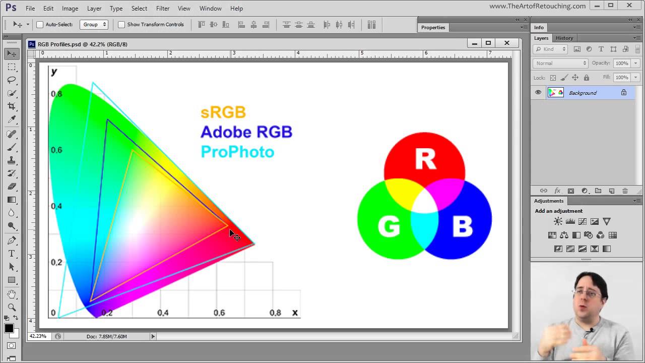Expand the status bar info arrow
Screen dimensions: 645x363
(x=153, y=336)
